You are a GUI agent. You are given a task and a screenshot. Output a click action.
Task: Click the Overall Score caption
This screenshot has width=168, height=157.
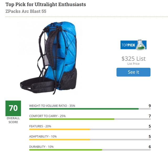click(x=13, y=120)
